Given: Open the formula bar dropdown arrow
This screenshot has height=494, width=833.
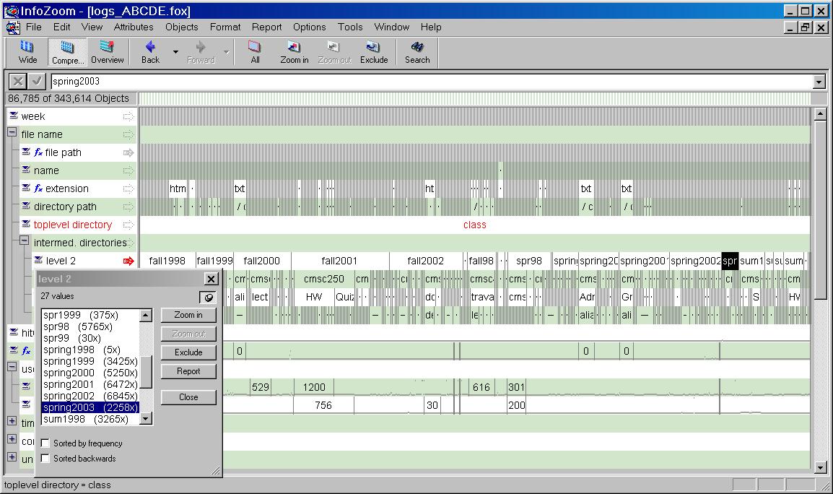Looking at the screenshot, I should coord(819,82).
